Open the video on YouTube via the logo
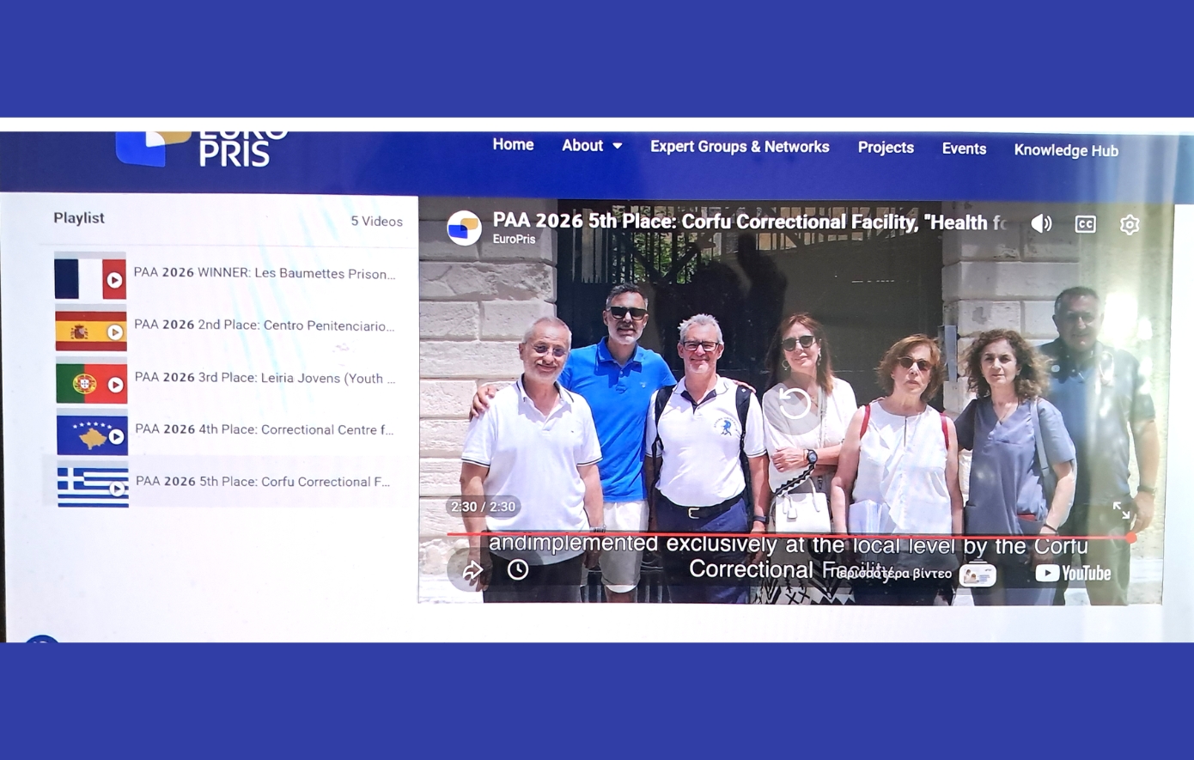 [1073, 573]
